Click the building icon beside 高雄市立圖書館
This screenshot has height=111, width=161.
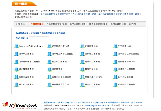point(83,62)
